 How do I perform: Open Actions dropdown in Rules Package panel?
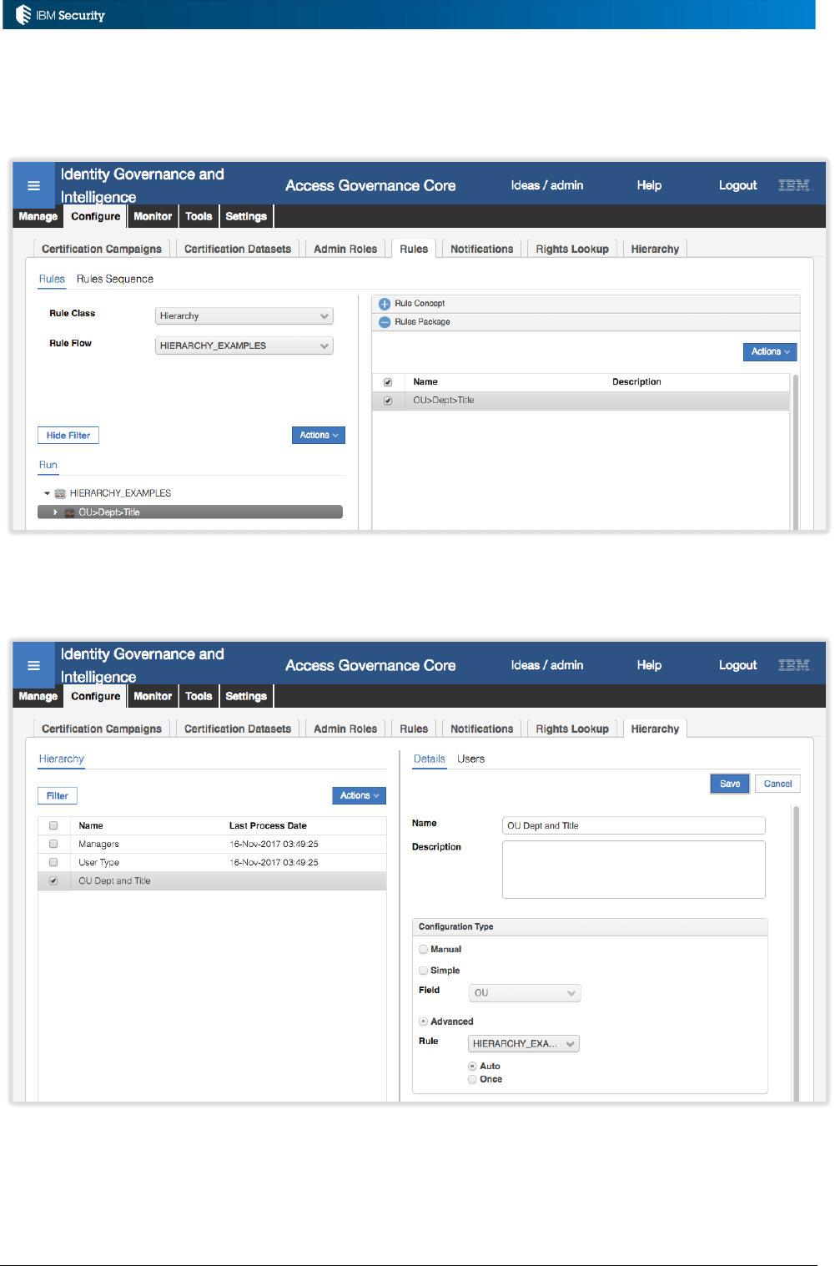click(770, 352)
